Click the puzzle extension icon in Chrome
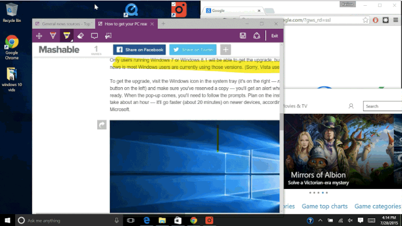Viewport: 402px width, 226px height. pos(386,20)
